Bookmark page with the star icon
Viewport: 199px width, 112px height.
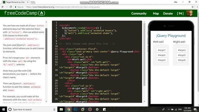pos(192,7)
